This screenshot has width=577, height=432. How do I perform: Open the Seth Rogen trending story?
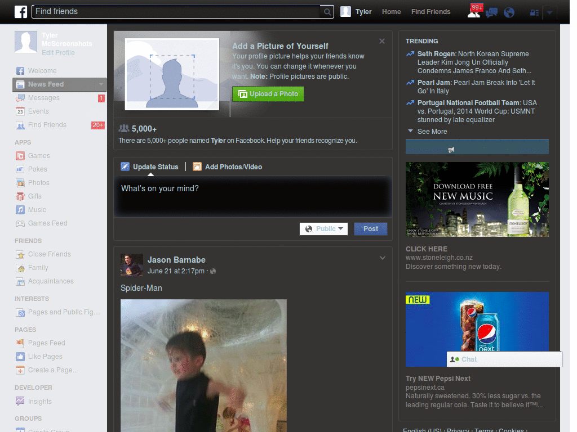pos(474,62)
